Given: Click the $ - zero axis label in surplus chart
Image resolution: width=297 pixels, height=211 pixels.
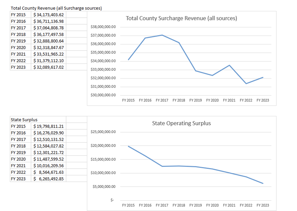Looking at the screenshot, I should pos(112,200).
